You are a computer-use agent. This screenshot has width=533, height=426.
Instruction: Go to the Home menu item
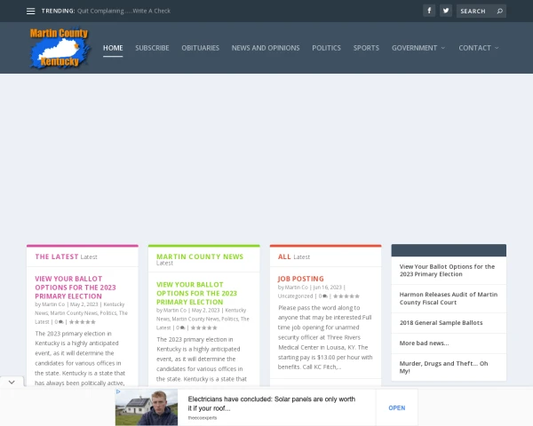tap(113, 48)
